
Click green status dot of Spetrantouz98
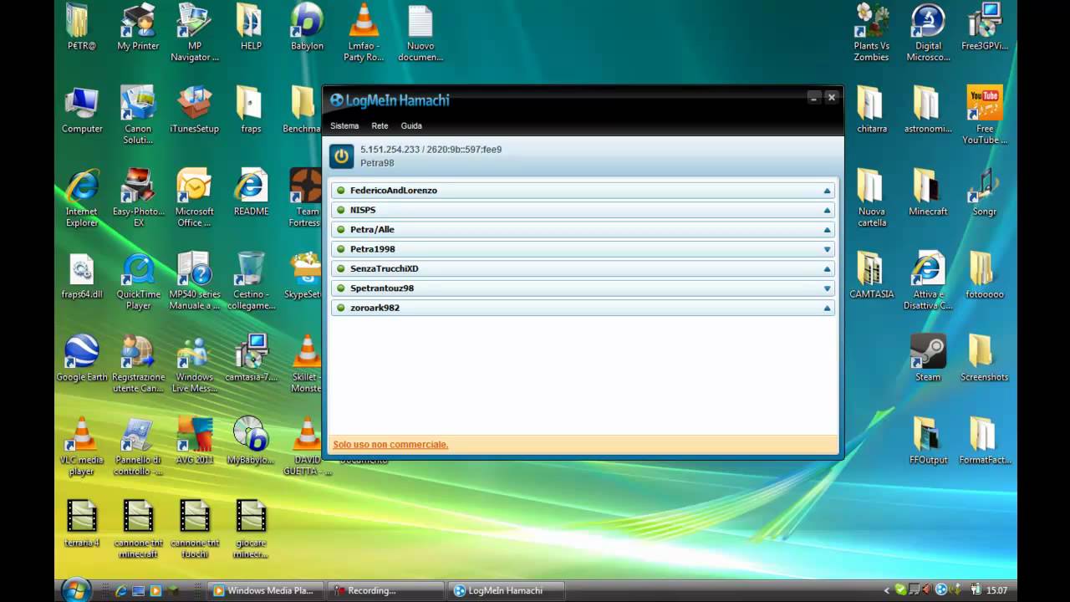coord(341,288)
